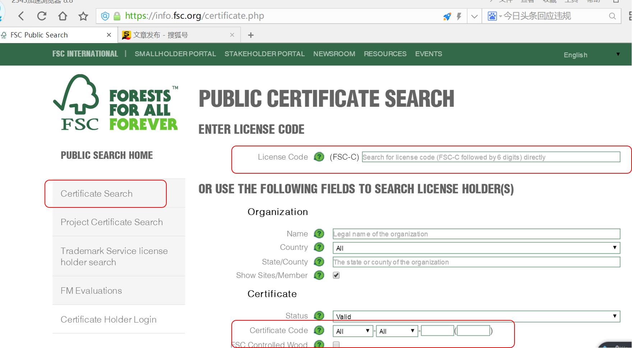Click the License Code input field
Screen dimensions: 632x348
pyautogui.click(x=490, y=157)
